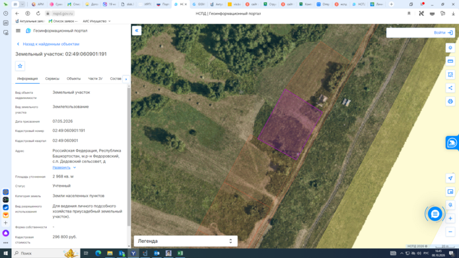The image size is (459, 258).
Task: Open File Explorer from the taskbar
Action: pos(110,253)
